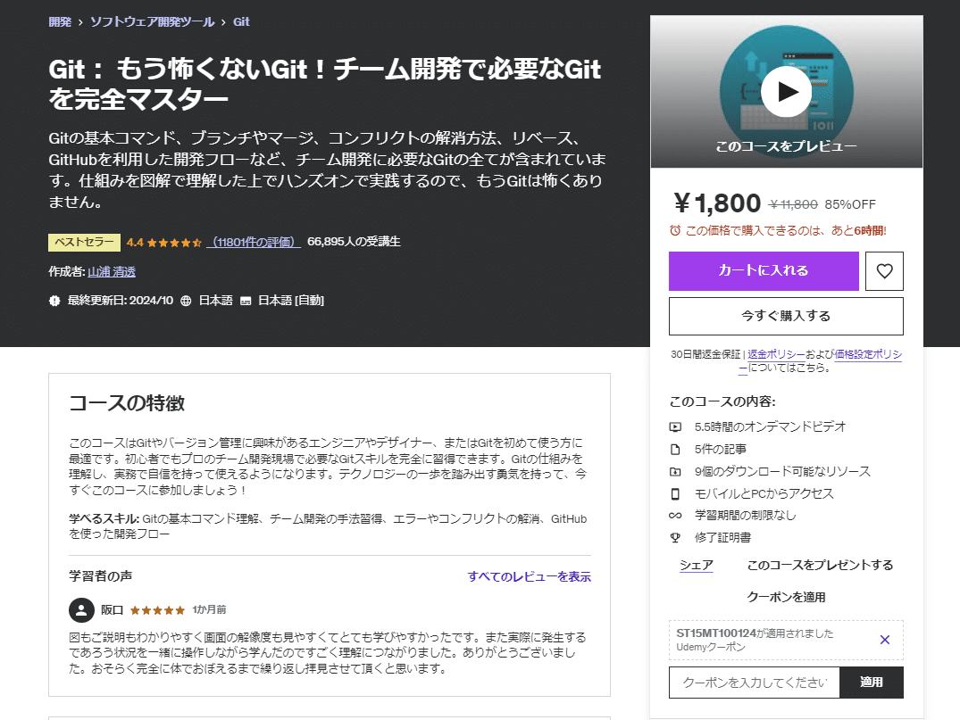This screenshot has width=960, height=720.
Task: Click the 30日間返金保証 text
Action: (x=705, y=354)
